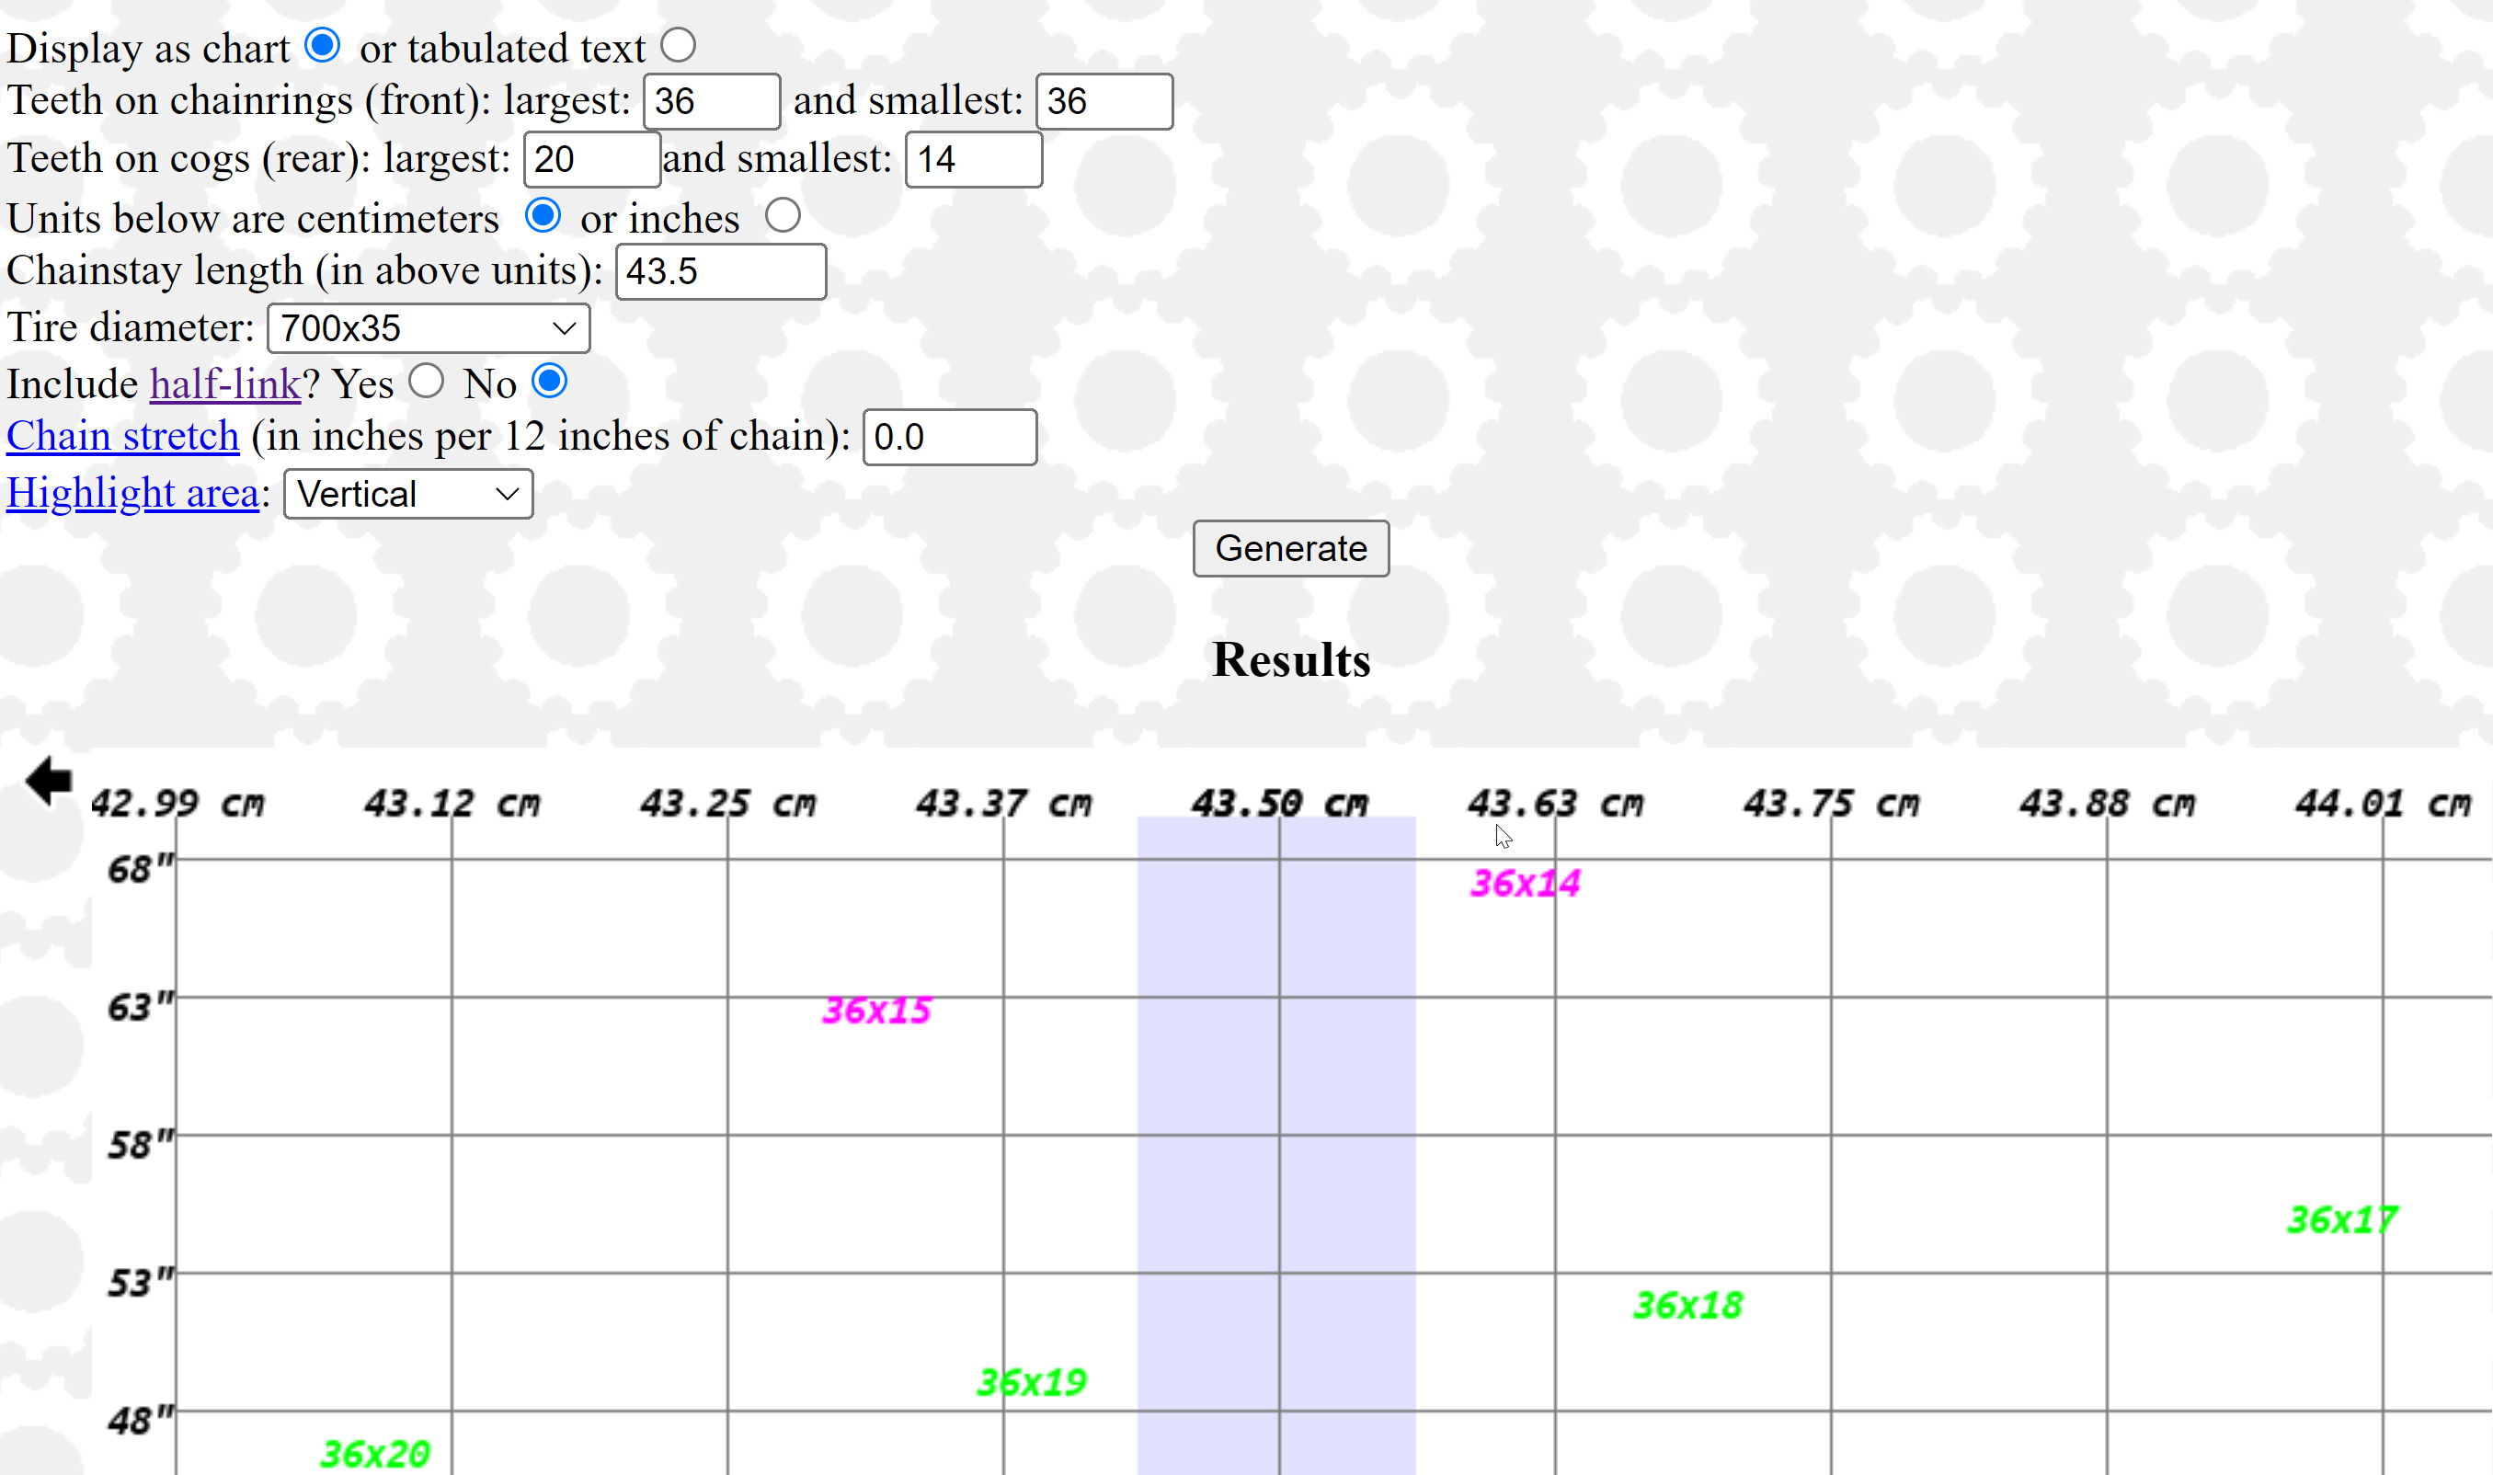Choose inches as the unit
Viewport: 2493px width, 1475px height.
782,216
